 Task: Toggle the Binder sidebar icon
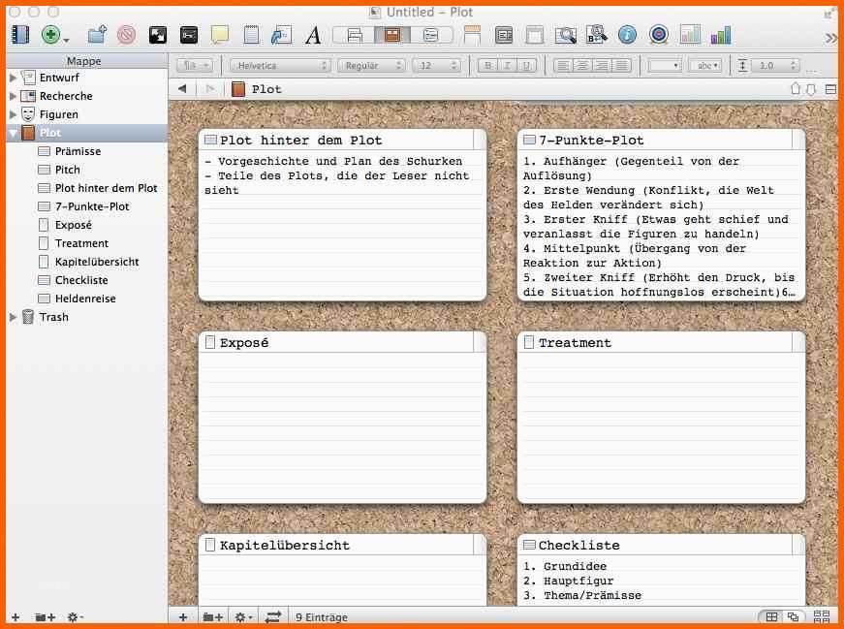pos(20,36)
